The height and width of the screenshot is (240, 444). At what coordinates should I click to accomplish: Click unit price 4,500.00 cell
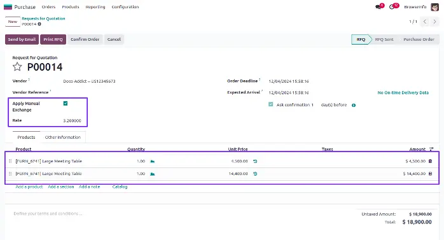[x=239, y=161]
